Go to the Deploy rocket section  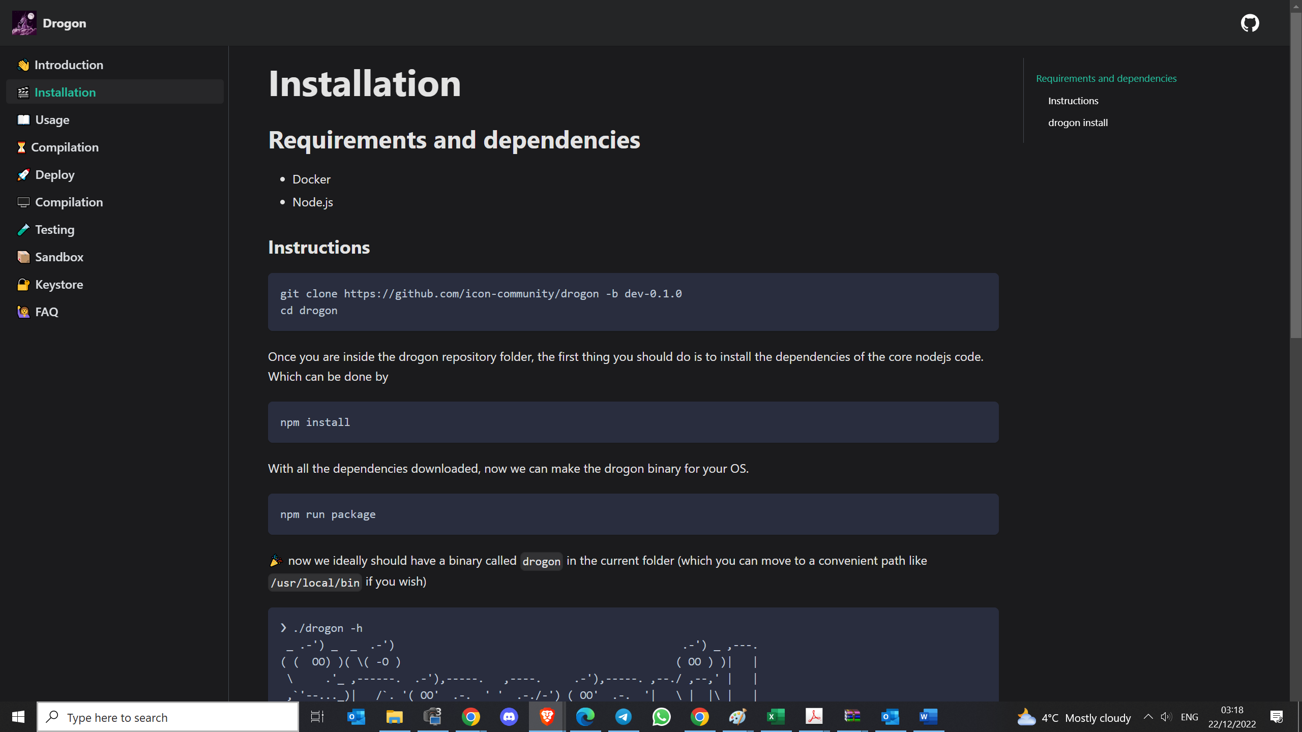point(54,175)
